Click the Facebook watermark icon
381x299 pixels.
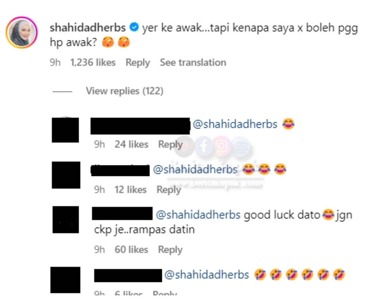[x=204, y=146]
